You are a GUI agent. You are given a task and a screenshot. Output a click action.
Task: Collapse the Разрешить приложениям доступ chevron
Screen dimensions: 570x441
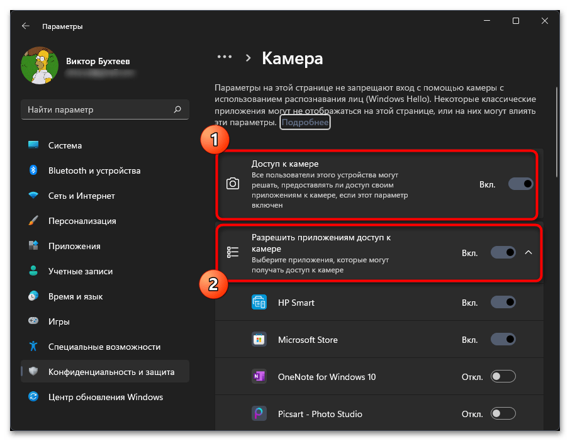(x=528, y=252)
